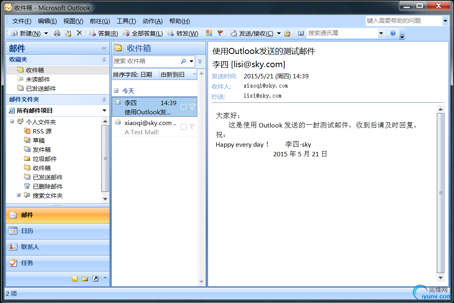454x303 pixels.
Task: Click the 新建(N) new button
Action: coord(26,33)
